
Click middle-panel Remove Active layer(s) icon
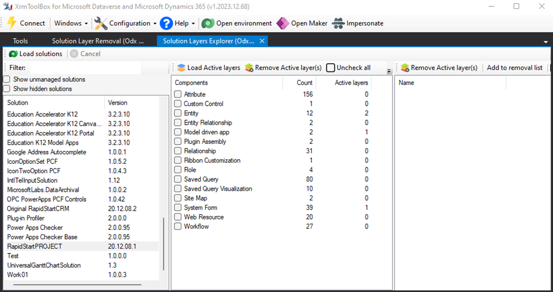click(249, 68)
